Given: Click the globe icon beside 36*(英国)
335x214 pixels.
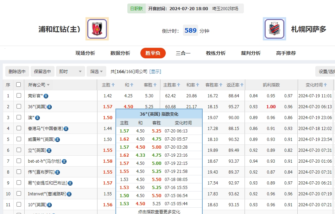Looking at the screenshot, I should point(49,107).
